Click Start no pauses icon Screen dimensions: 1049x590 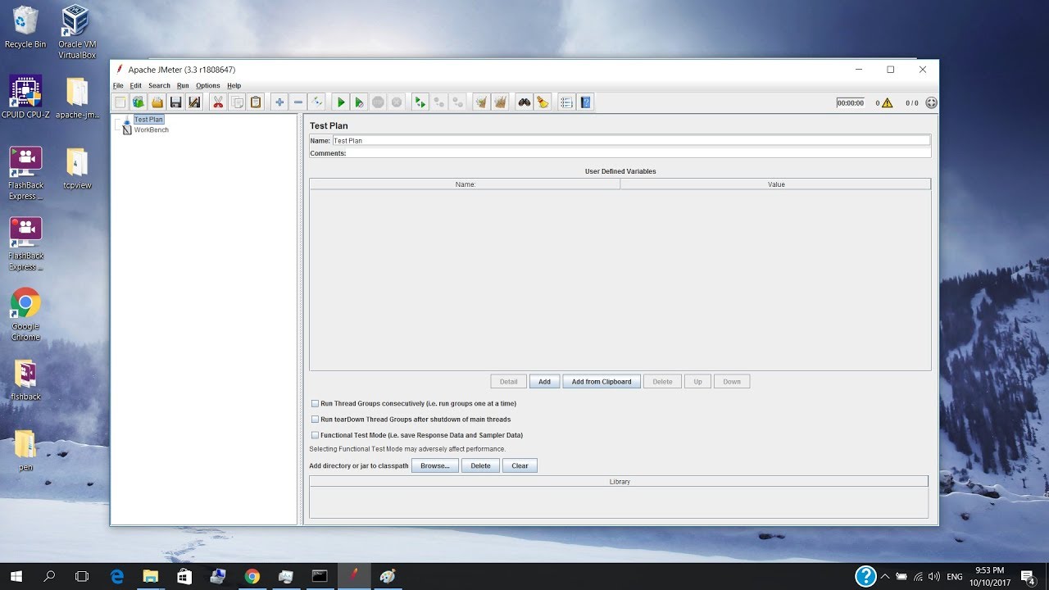pyautogui.click(x=359, y=102)
